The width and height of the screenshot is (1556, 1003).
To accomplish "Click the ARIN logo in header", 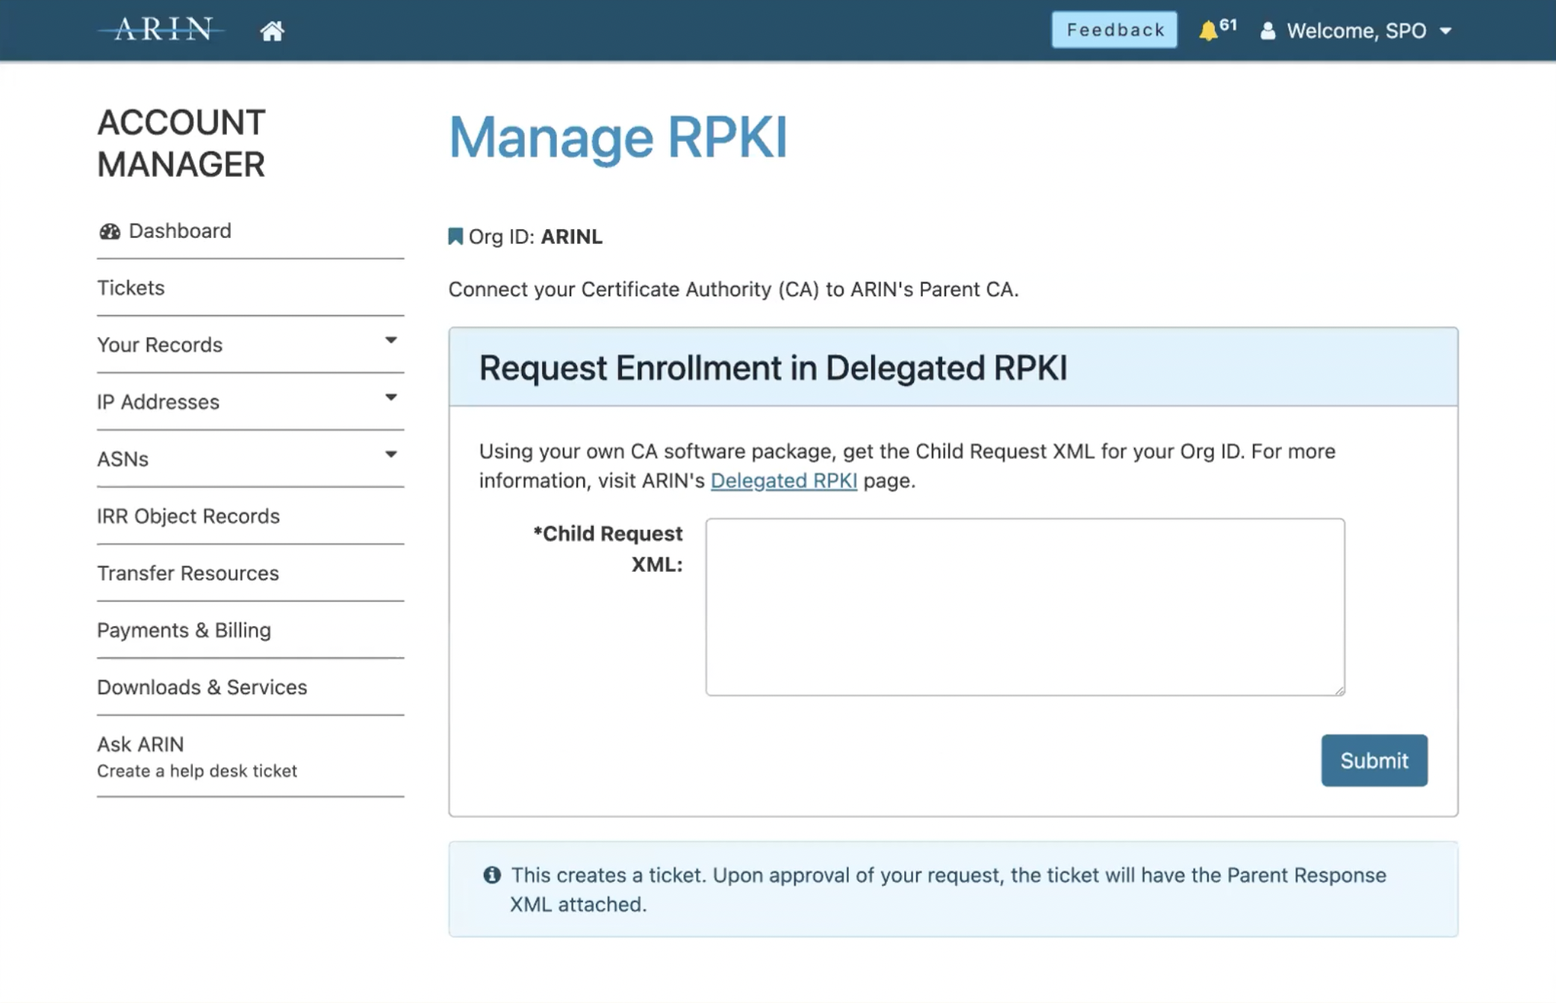I will point(163,30).
